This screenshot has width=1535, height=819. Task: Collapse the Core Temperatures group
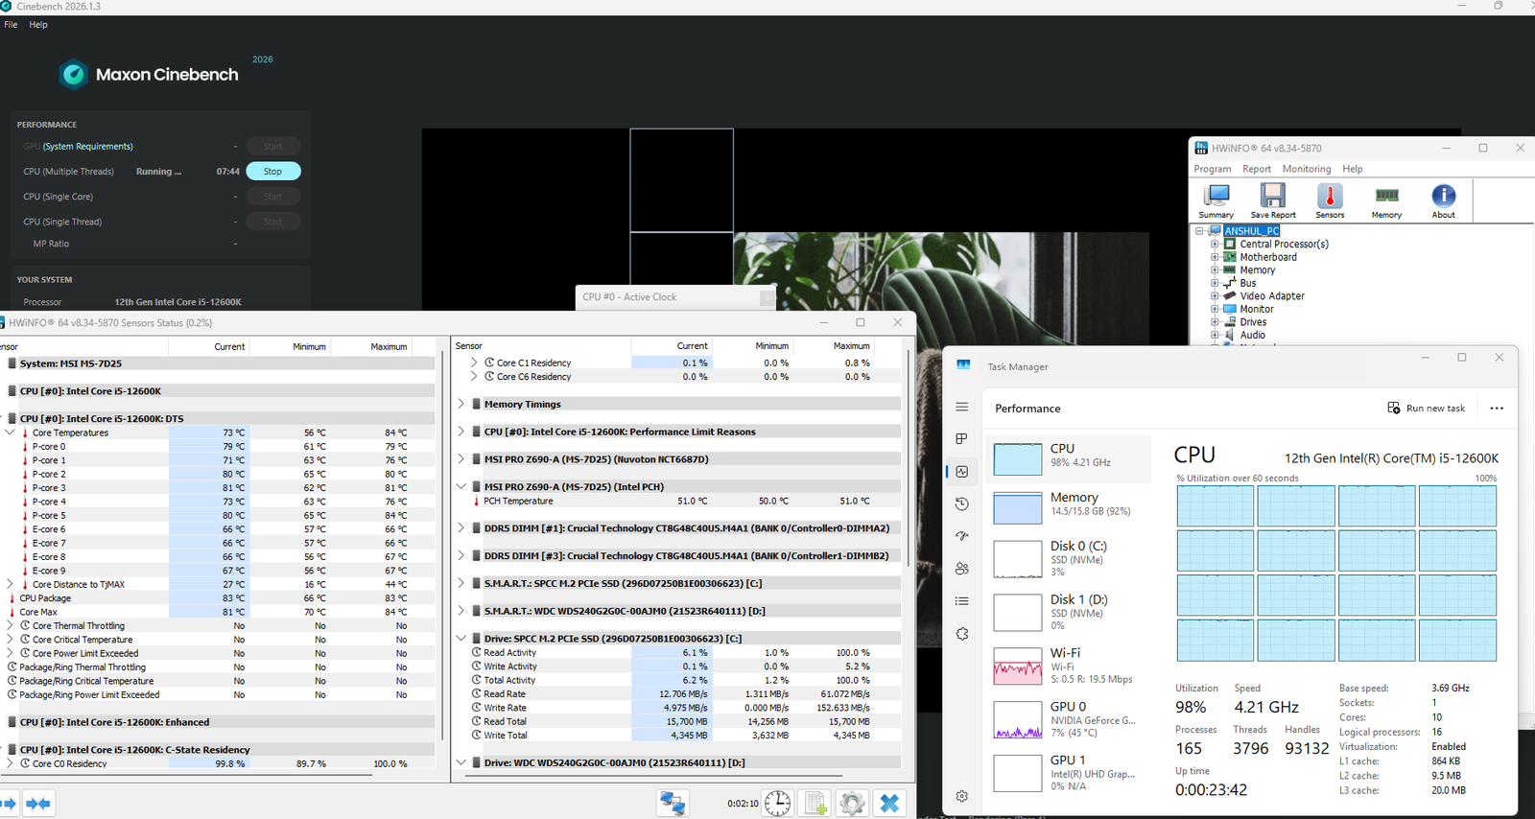point(11,433)
